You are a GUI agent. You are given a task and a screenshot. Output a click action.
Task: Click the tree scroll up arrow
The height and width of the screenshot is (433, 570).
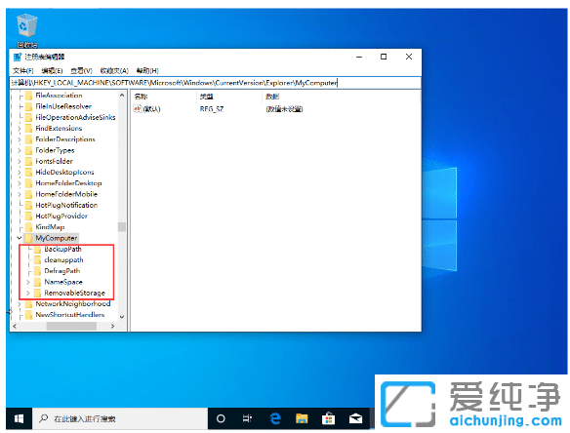pos(122,96)
